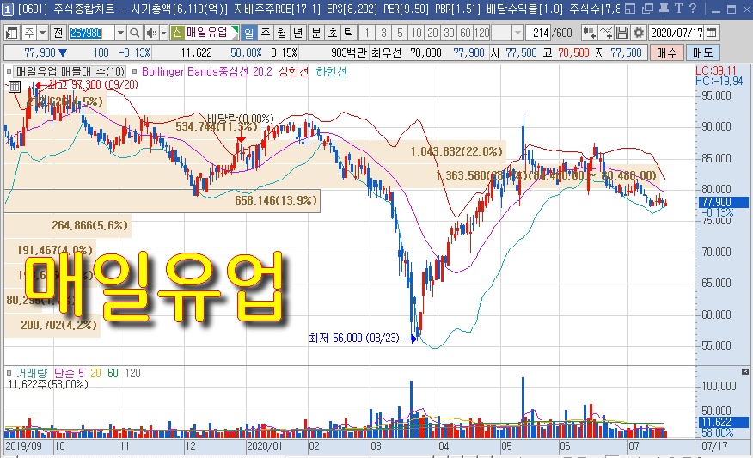Select interval 120 button

point(481,34)
